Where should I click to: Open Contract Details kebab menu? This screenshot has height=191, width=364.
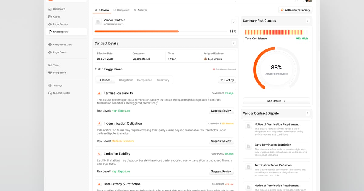click(x=234, y=43)
